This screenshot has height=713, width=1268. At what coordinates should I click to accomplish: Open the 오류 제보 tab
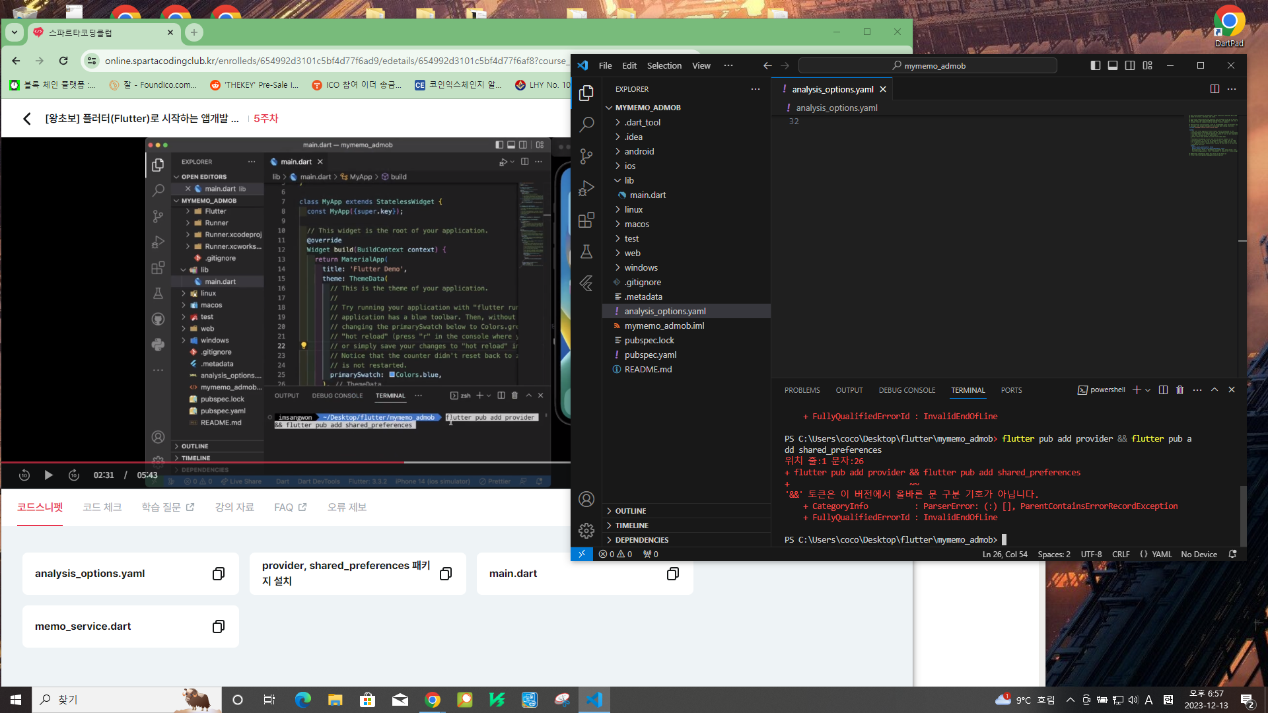[x=347, y=507]
